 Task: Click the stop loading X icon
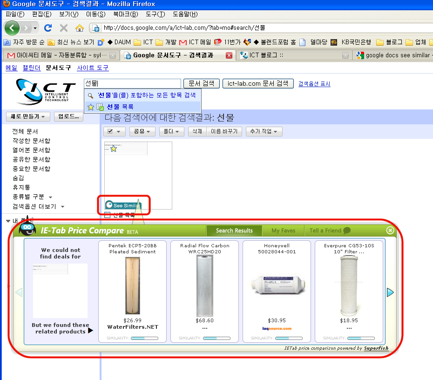(x=64, y=28)
